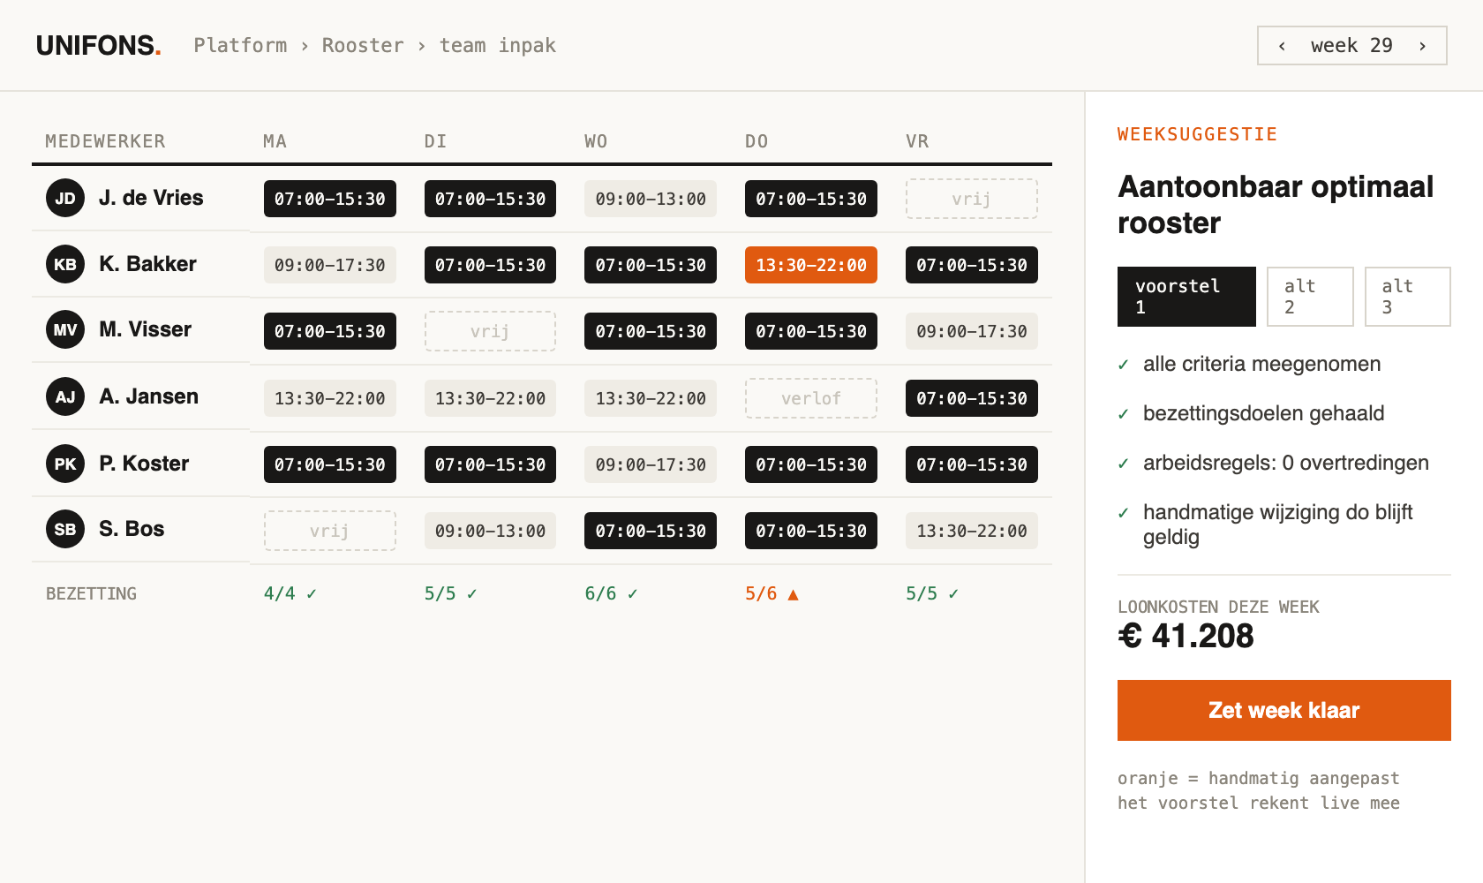Open M. Visser avatar MV

coord(65,329)
